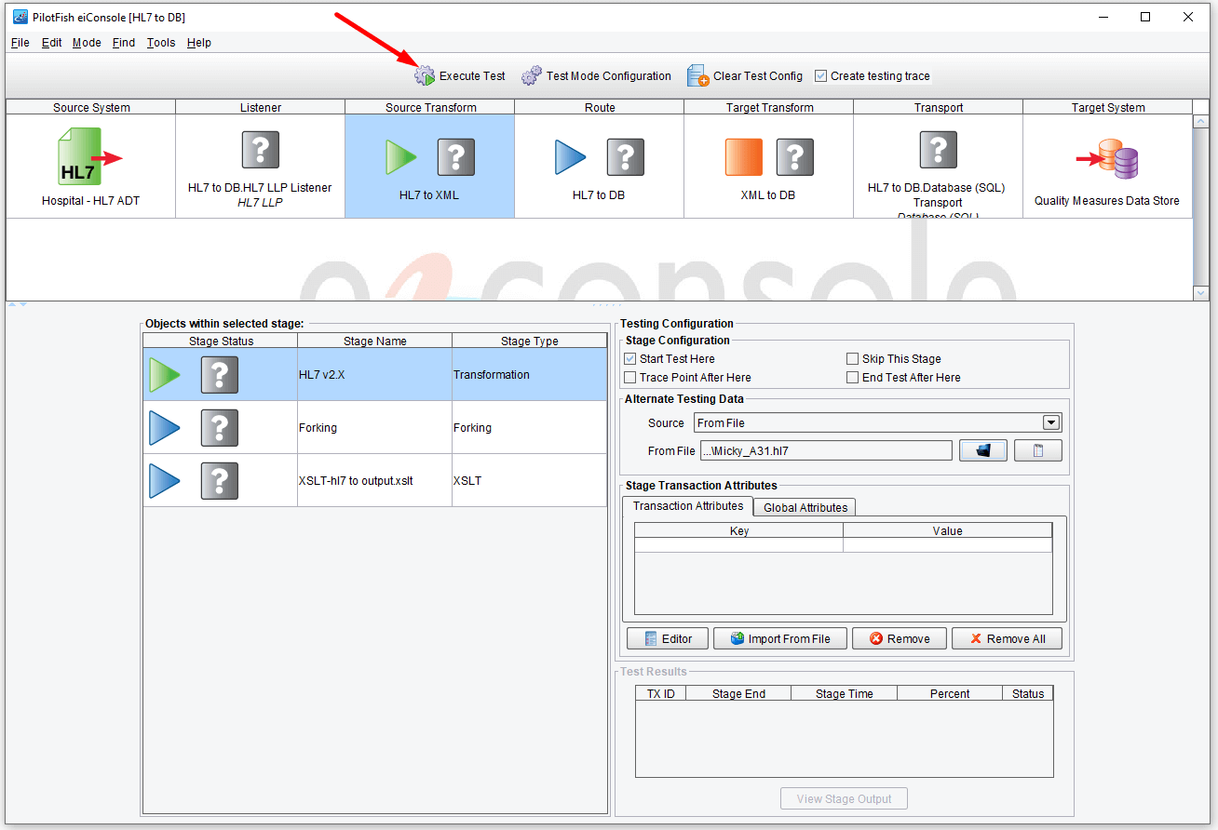Toggle Create testing trace checkbox
This screenshot has width=1218, height=830.
[x=820, y=76]
